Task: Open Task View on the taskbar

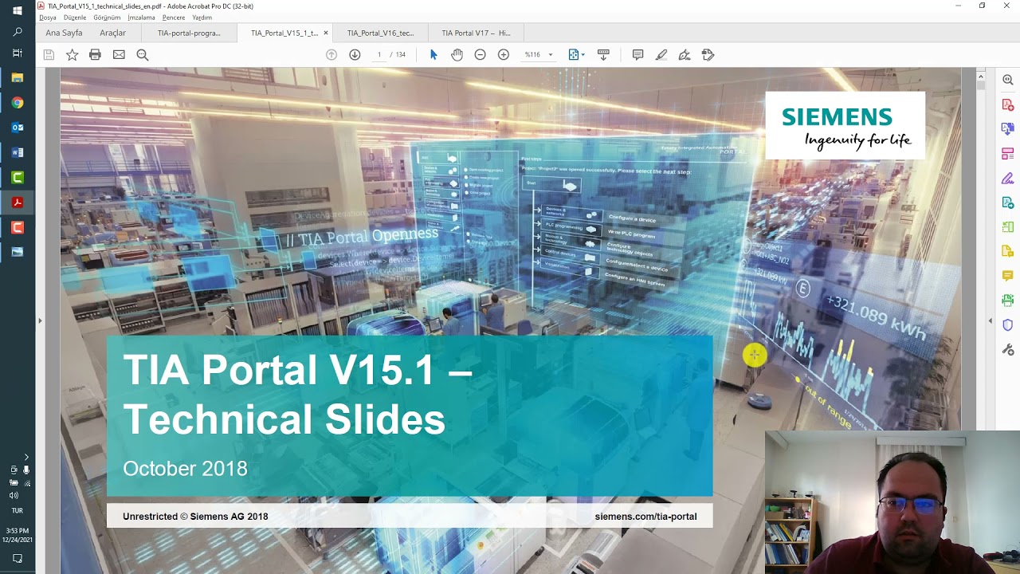Action: 18,53
